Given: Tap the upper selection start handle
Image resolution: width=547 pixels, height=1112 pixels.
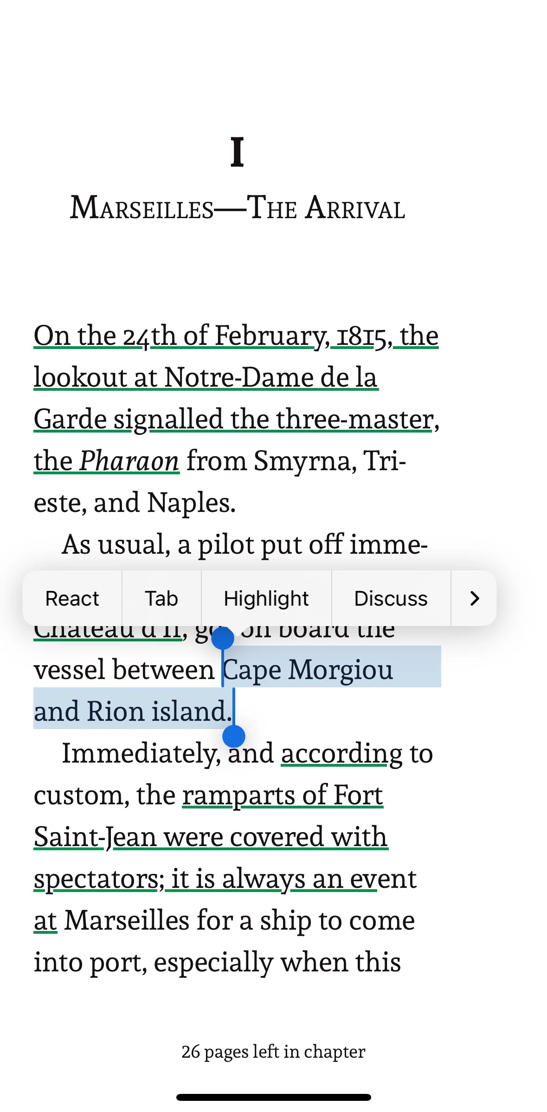Looking at the screenshot, I should [x=223, y=639].
